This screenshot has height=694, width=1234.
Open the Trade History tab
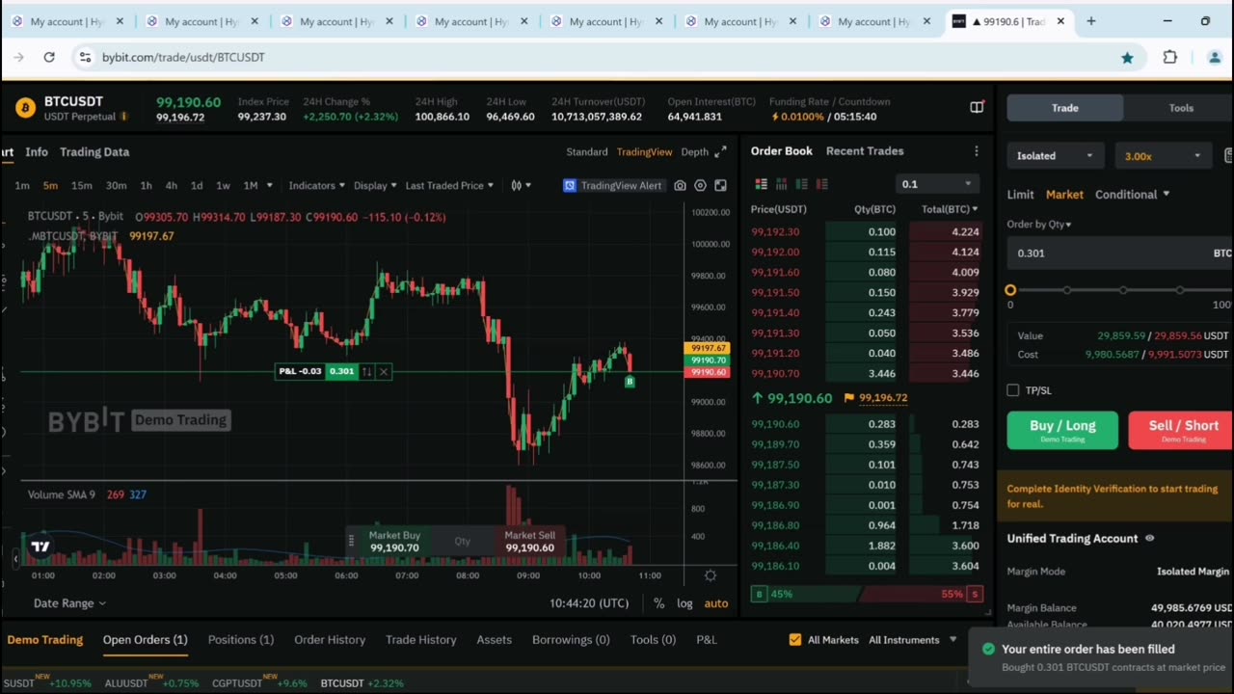pyautogui.click(x=421, y=639)
